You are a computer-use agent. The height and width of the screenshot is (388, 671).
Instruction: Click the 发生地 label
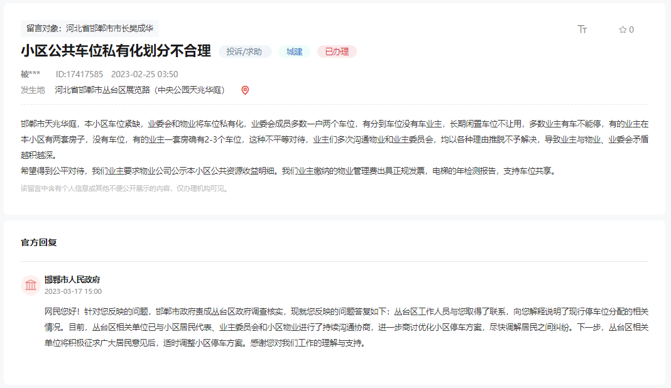[33, 90]
